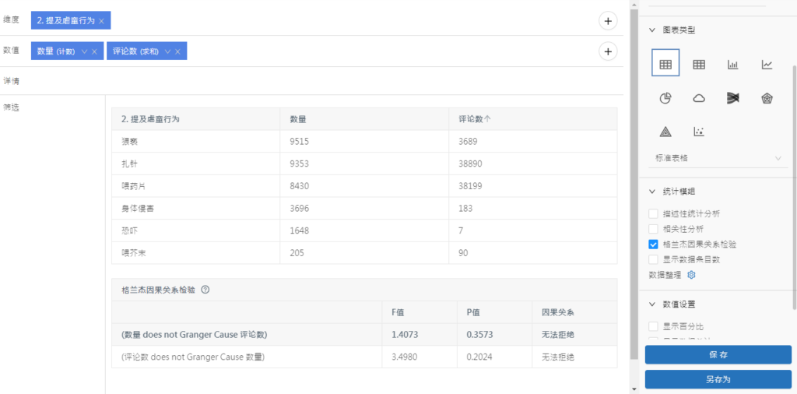Screen dimensions: 797x394
Task: Choose the word cloud chart icon
Action: pos(699,98)
